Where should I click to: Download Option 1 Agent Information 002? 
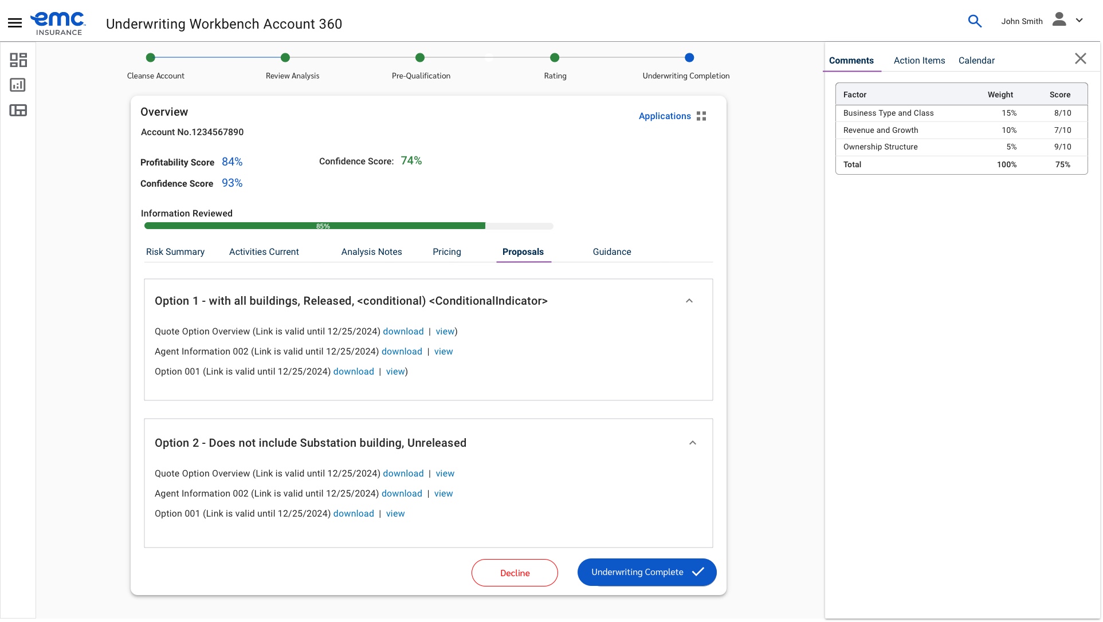[x=402, y=352]
